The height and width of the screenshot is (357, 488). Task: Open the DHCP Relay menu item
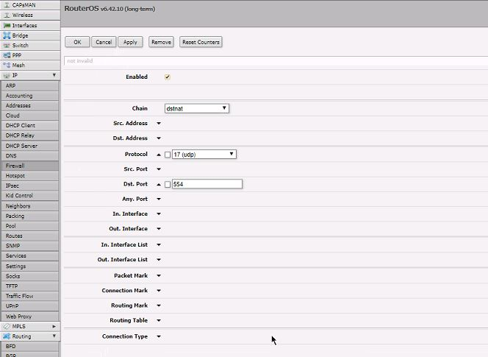[30, 135]
